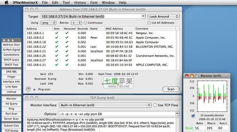Open the DNS RBL tool
The image size is (237, 132).
11,72
